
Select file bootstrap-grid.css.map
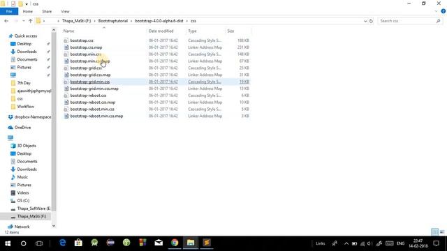coord(90,75)
